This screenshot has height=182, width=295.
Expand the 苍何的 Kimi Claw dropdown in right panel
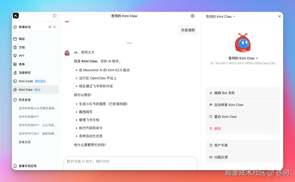220,16
